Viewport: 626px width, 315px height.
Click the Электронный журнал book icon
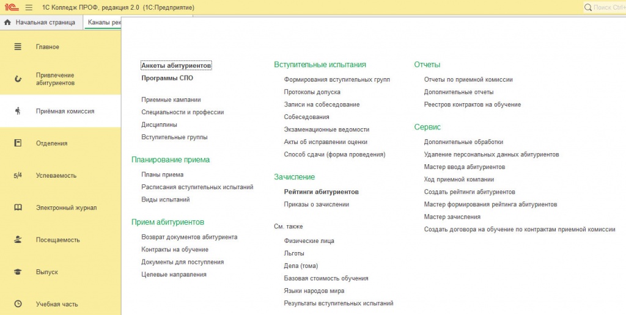click(18, 208)
